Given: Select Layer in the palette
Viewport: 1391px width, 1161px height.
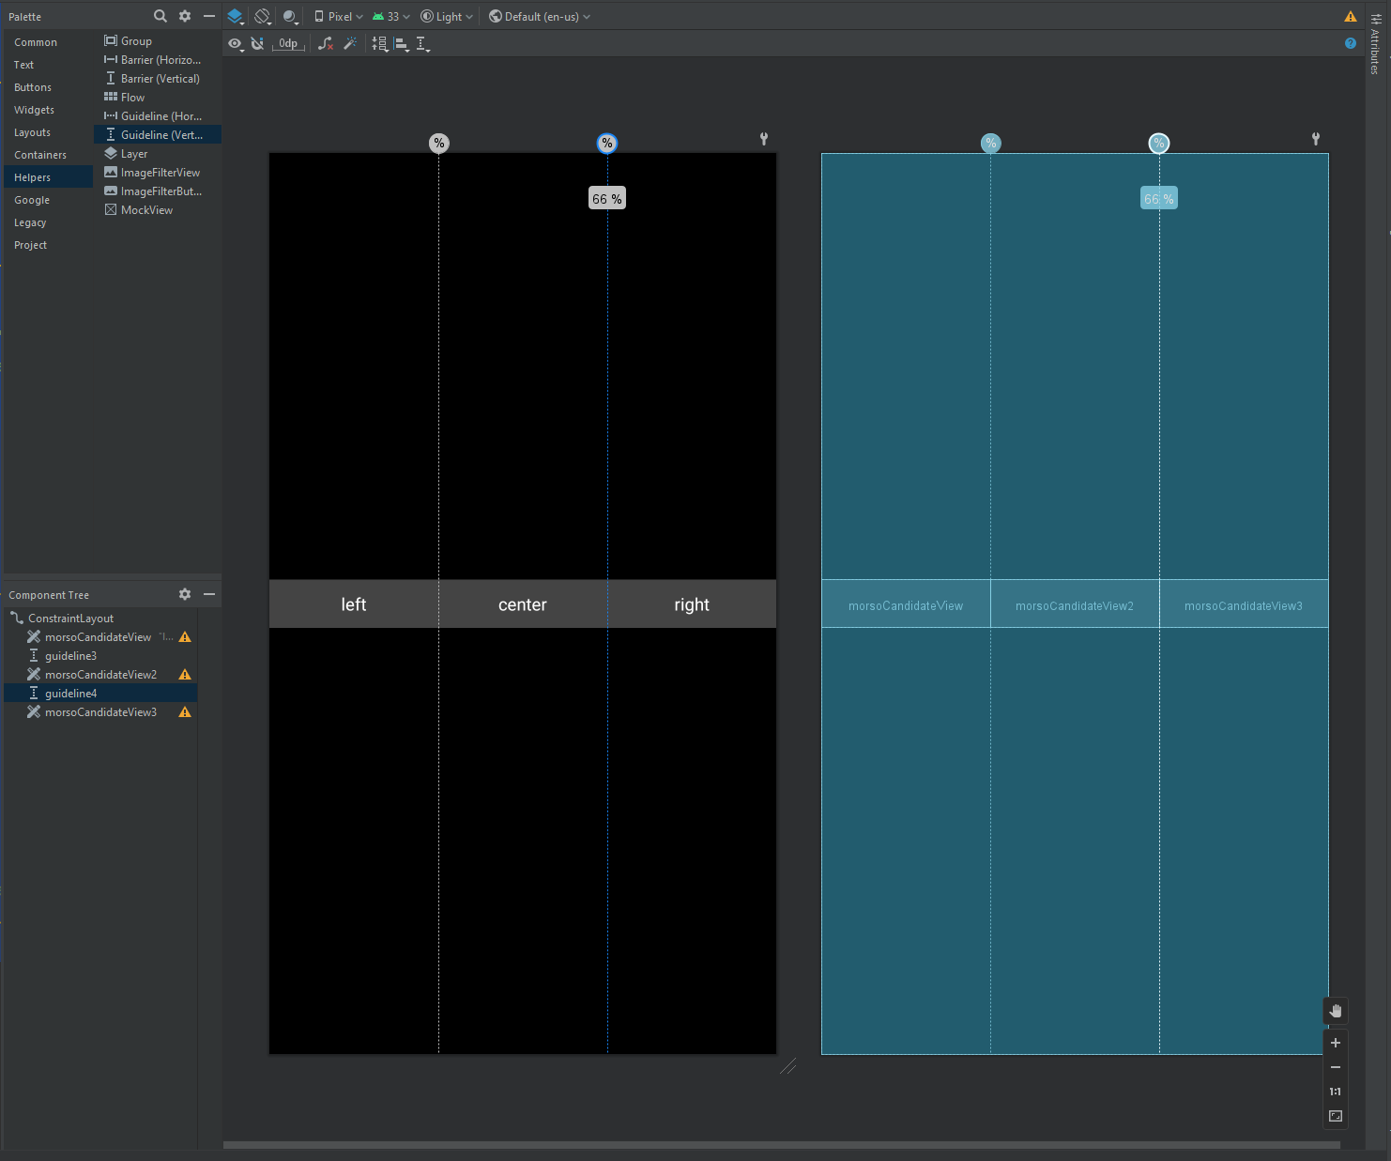Looking at the screenshot, I should [x=158, y=154].
